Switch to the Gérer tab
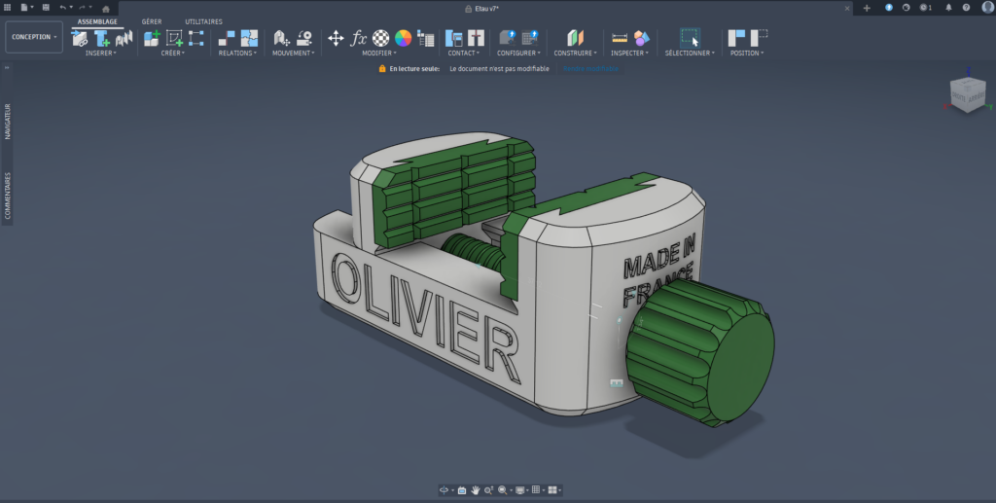 (x=152, y=21)
